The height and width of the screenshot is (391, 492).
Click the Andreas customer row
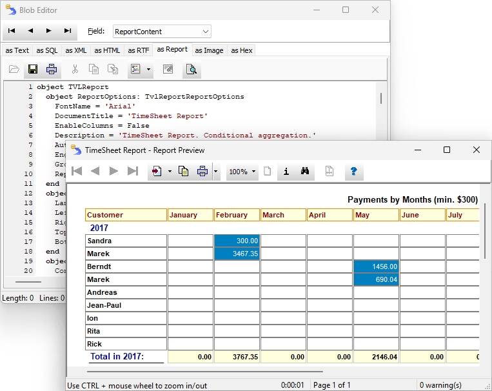pos(126,292)
